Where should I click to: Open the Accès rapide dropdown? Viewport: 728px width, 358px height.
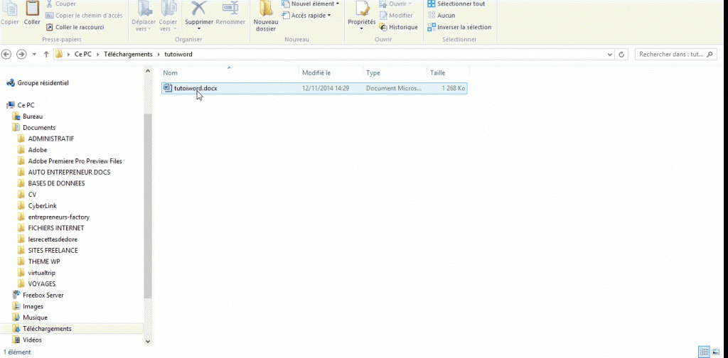tap(307, 16)
